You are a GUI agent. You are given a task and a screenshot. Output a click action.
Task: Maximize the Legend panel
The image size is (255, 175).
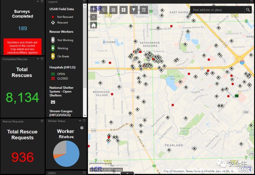pos(84,2)
